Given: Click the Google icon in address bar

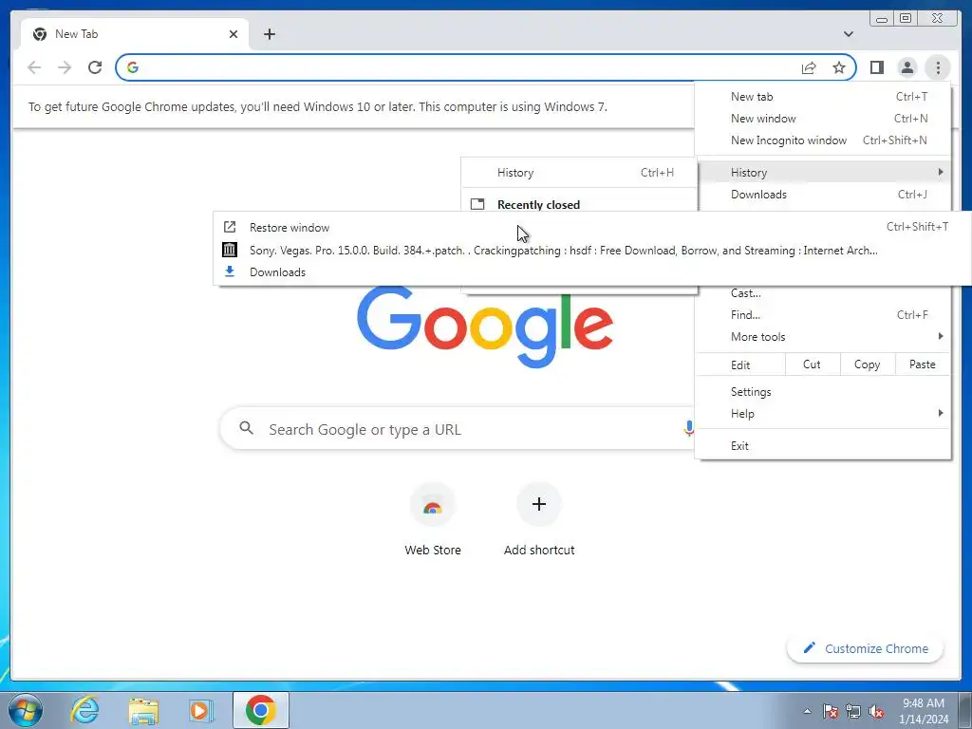Looking at the screenshot, I should (133, 67).
